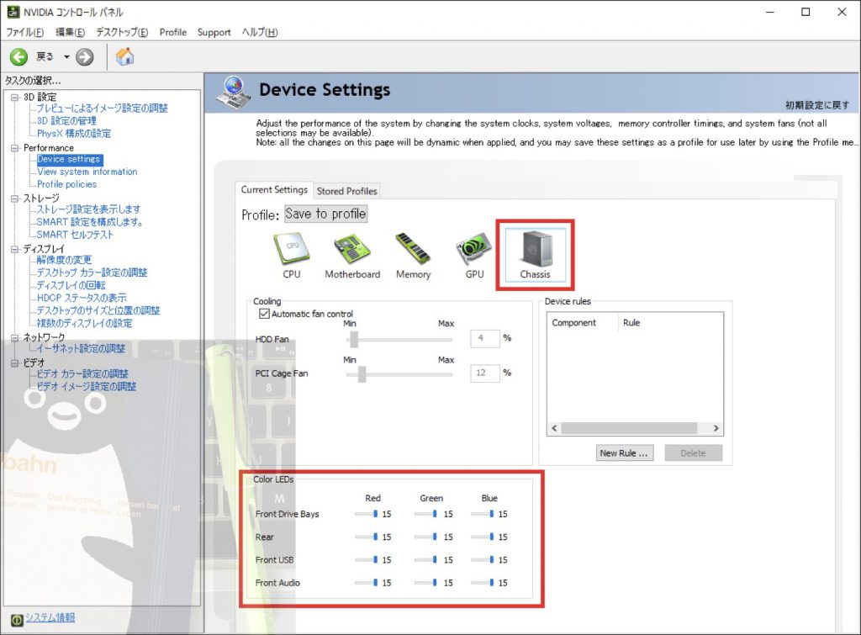Select the GPU device icon
The width and height of the screenshot is (861, 635).
[474, 256]
